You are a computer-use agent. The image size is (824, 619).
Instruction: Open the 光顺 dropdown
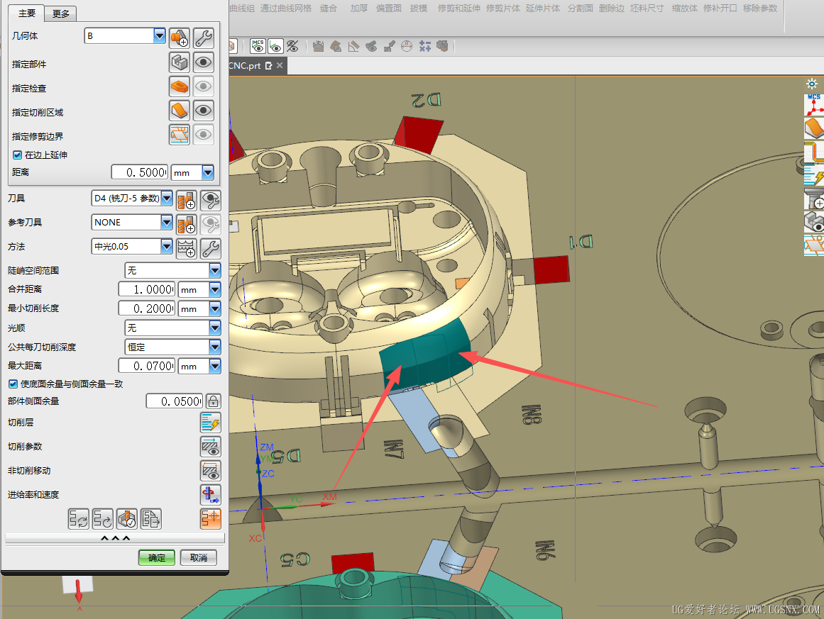214,328
